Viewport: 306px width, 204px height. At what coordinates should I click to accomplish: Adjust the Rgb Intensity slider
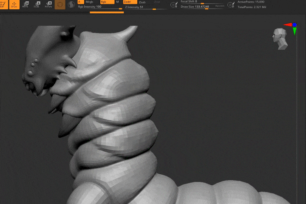tap(100, 7)
